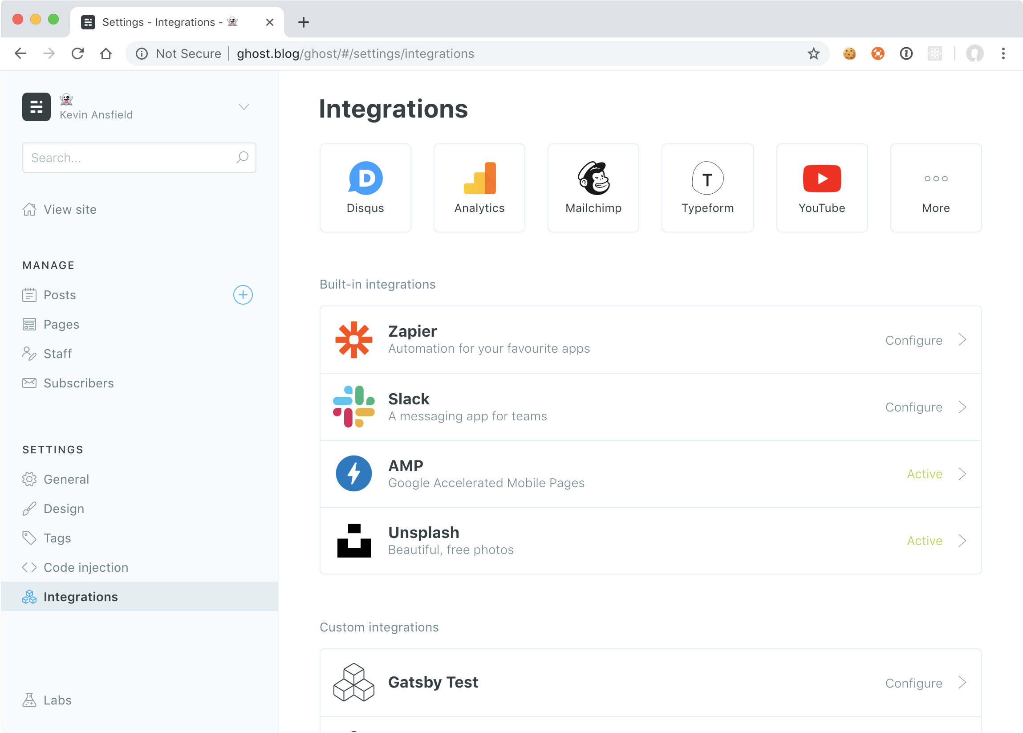Click the Typeform integration icon
Viewport: 1023px width, 733px height.
point(707,178)
